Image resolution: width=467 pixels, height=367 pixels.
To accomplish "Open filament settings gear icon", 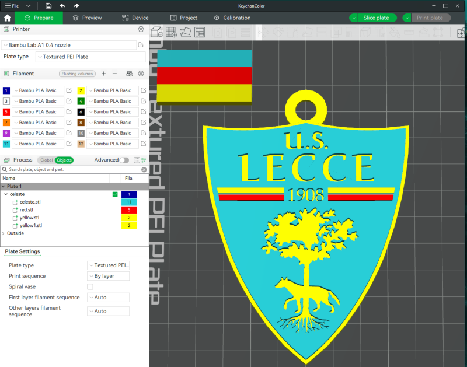I will (x=141, y=74).
